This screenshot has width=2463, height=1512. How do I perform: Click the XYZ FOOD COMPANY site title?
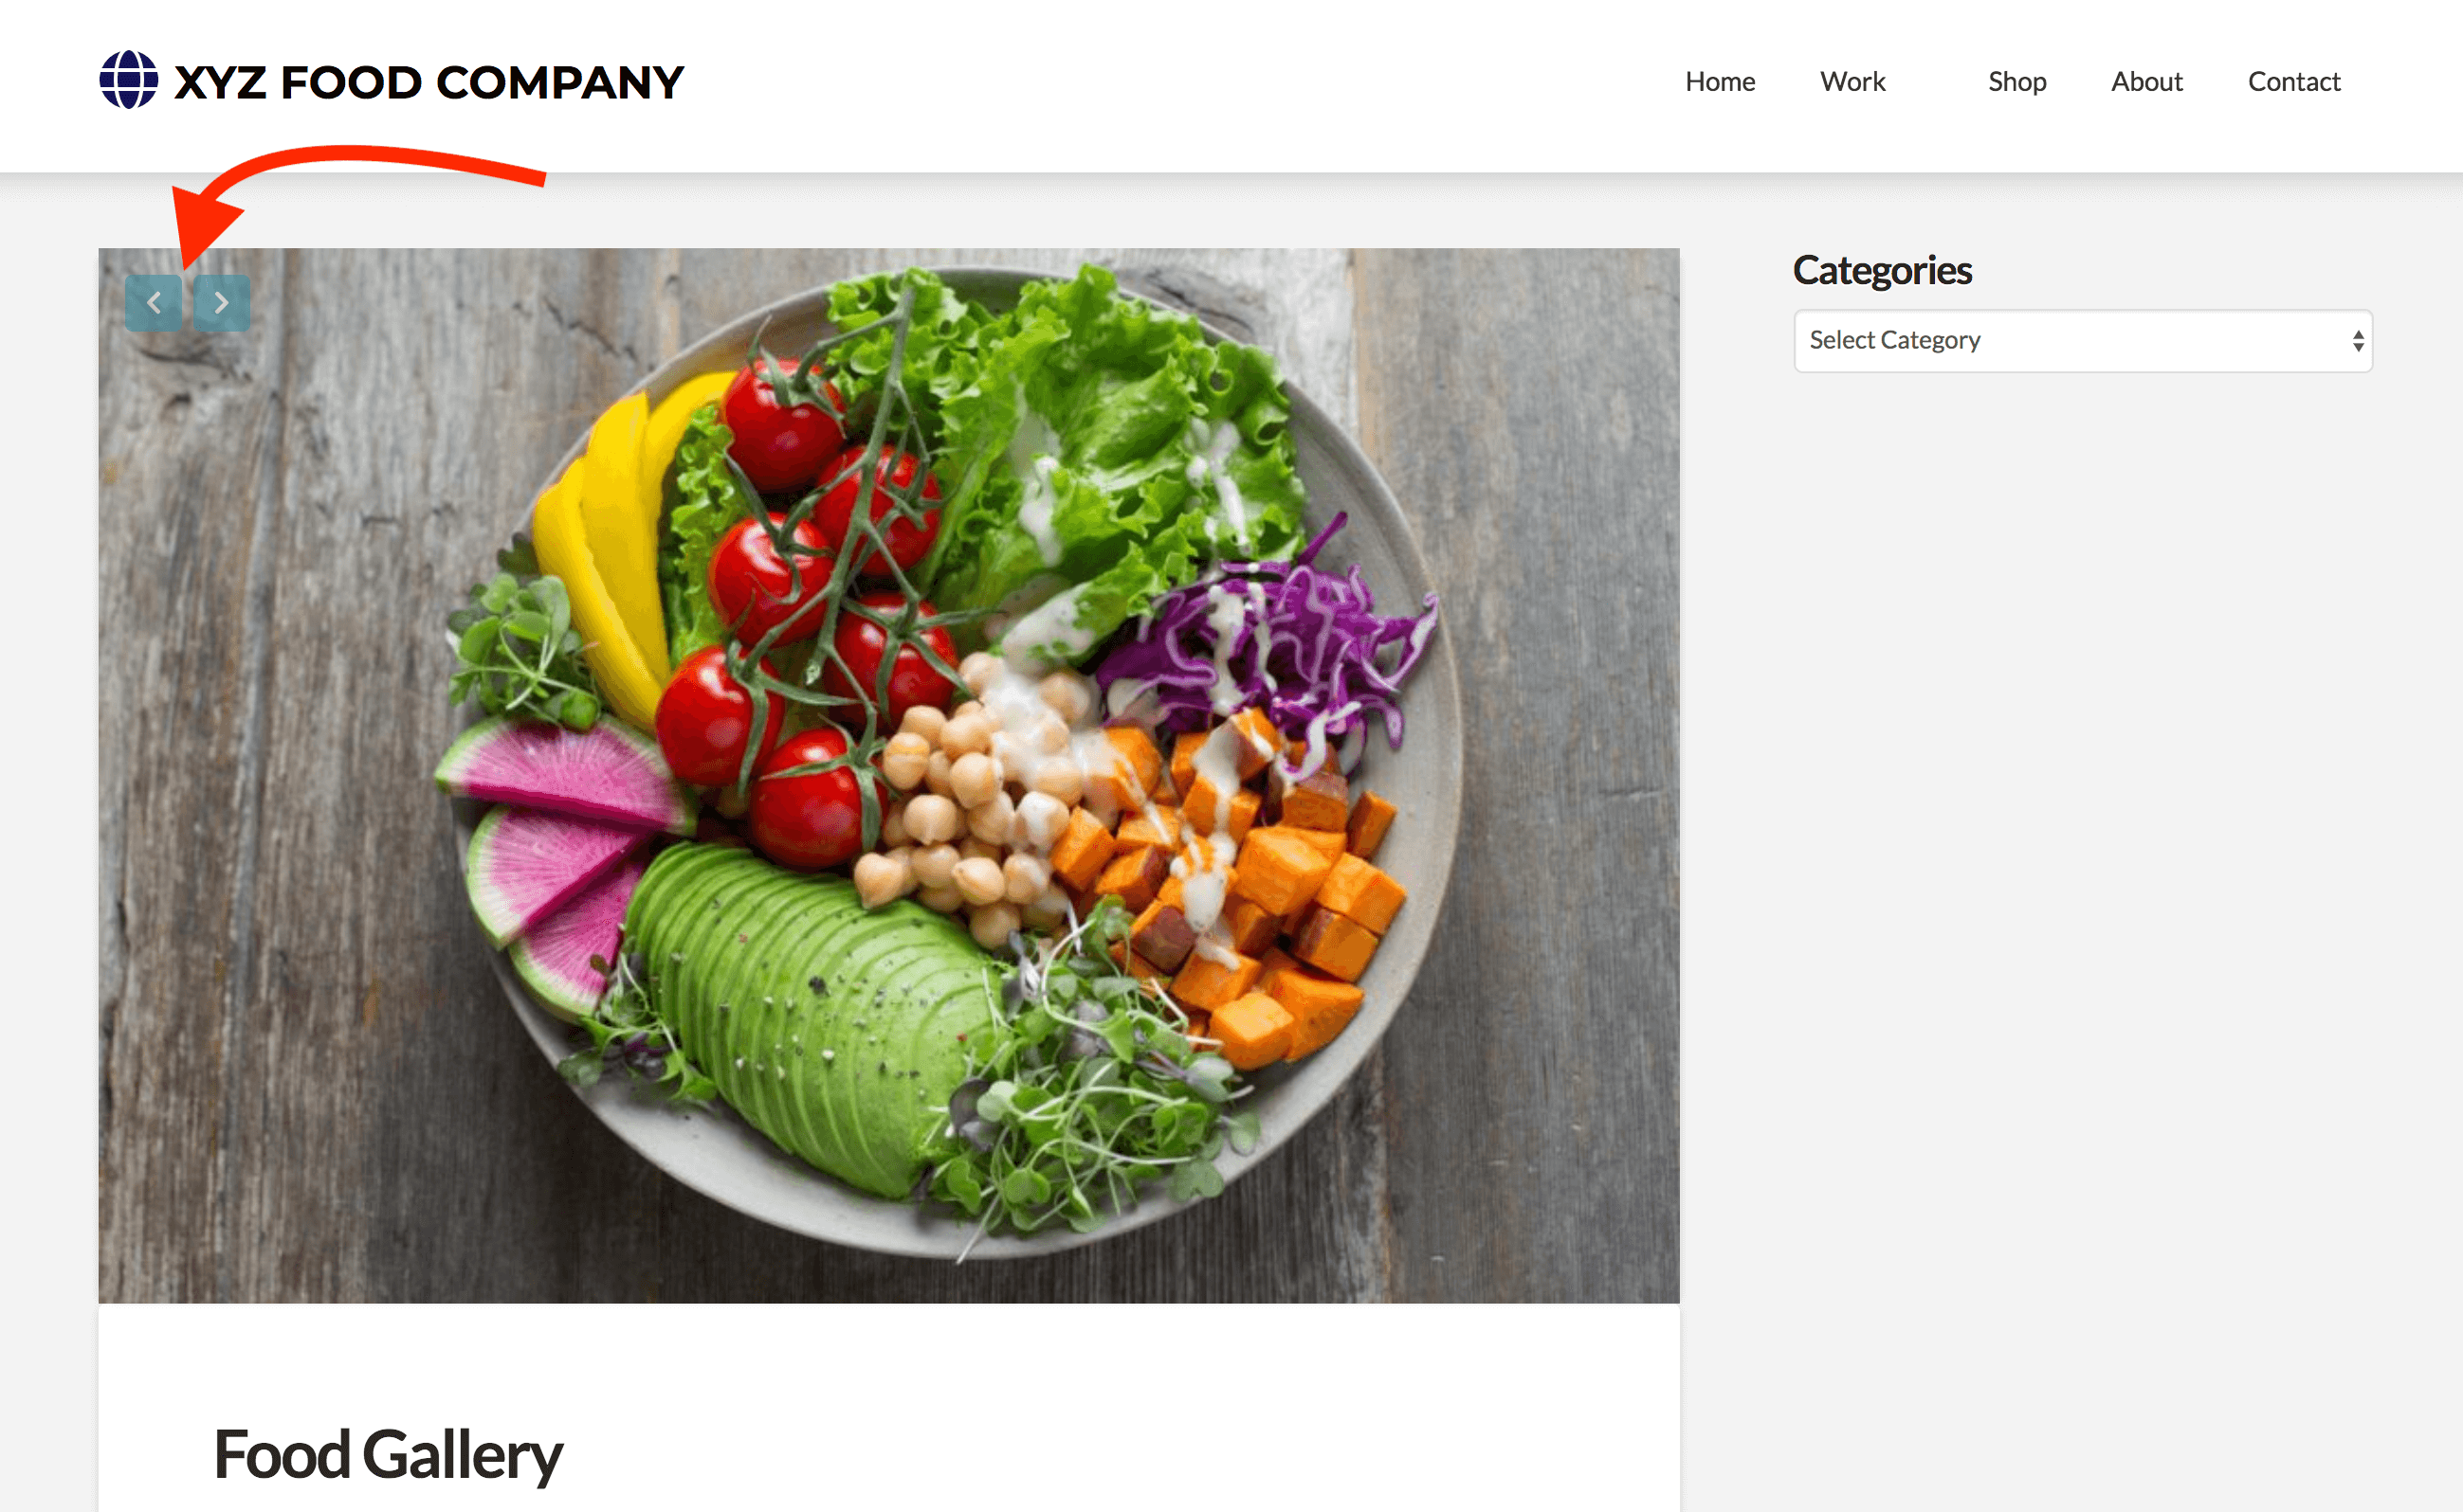429,82
